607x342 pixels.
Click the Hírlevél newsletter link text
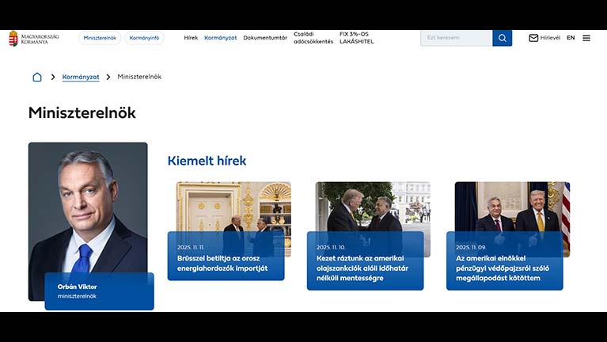click(550, 38)
